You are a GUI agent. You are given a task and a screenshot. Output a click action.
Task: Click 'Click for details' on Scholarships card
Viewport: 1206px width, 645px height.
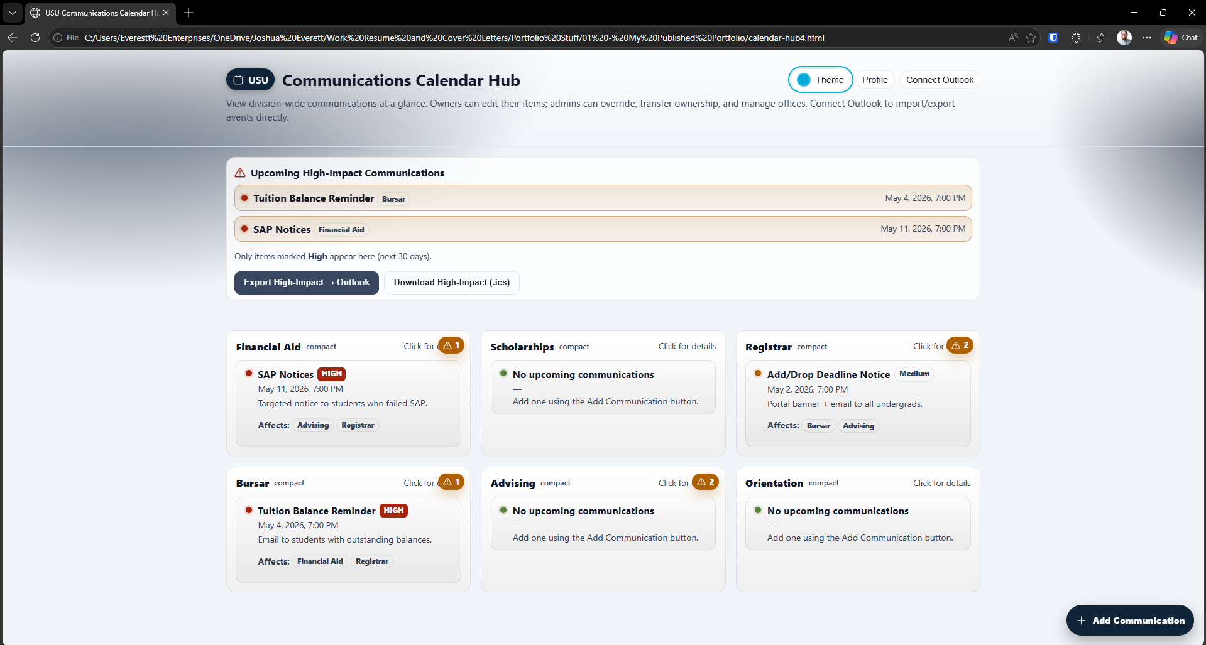[x=687, y=346]
